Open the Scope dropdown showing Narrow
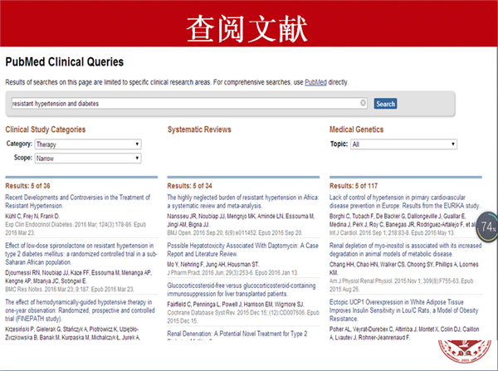Screen dimensions: 498x371 click(88, 159)
